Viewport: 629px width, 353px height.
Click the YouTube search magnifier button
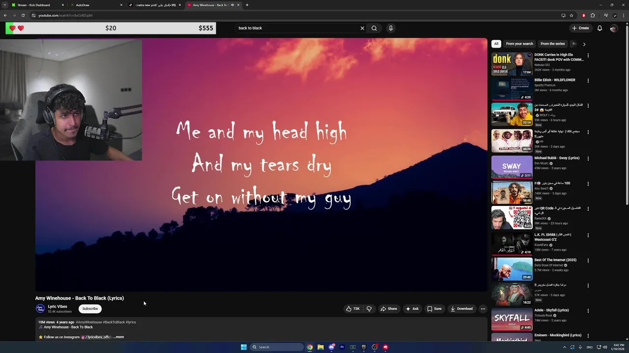click(374, 28)
